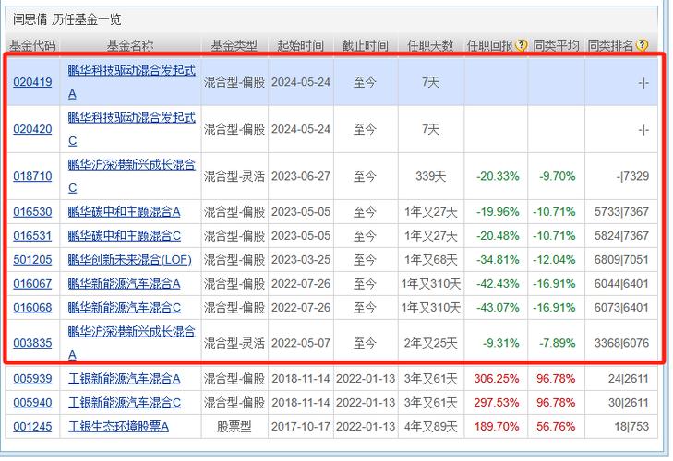Open fund code link 020419
Screen dimensions: 673x461
32,82
